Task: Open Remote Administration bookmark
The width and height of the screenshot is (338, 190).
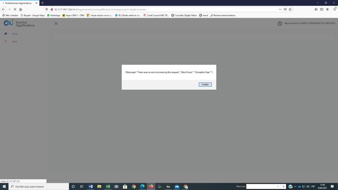Action: coord(223,15)
